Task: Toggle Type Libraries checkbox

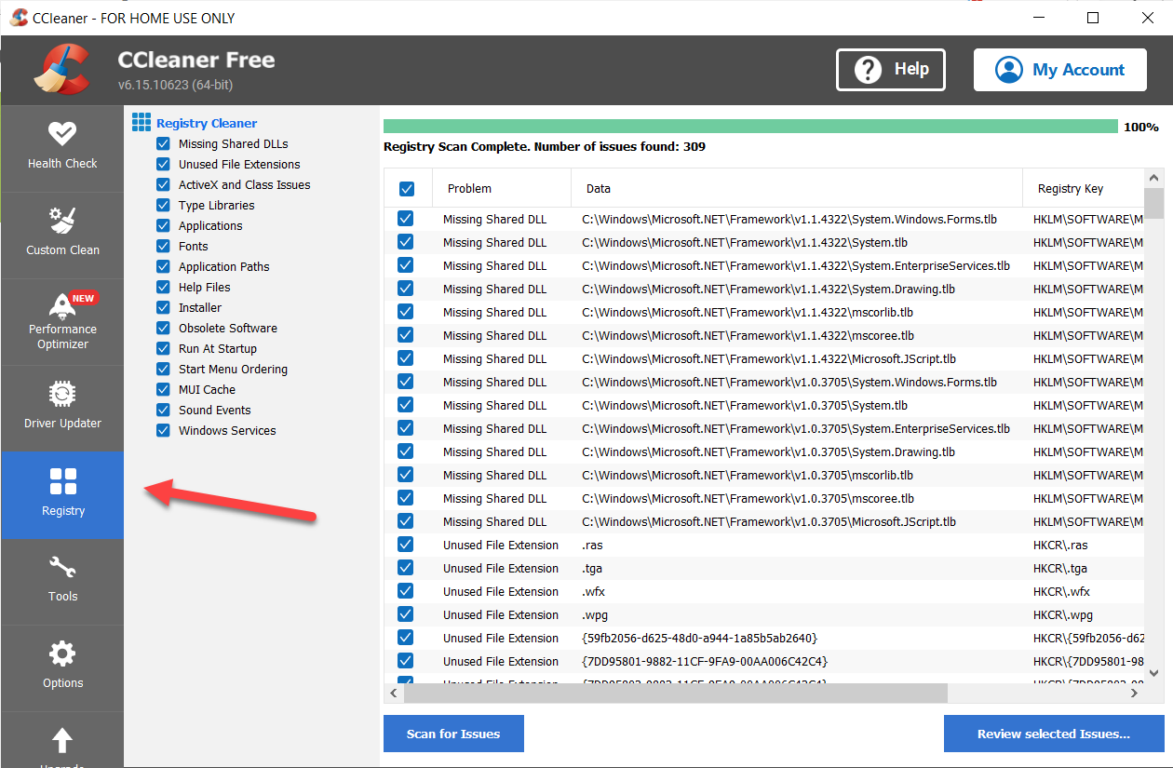Action: [164, 205]
